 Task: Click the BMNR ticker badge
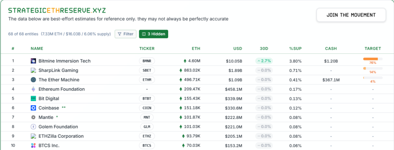point(147,61)
